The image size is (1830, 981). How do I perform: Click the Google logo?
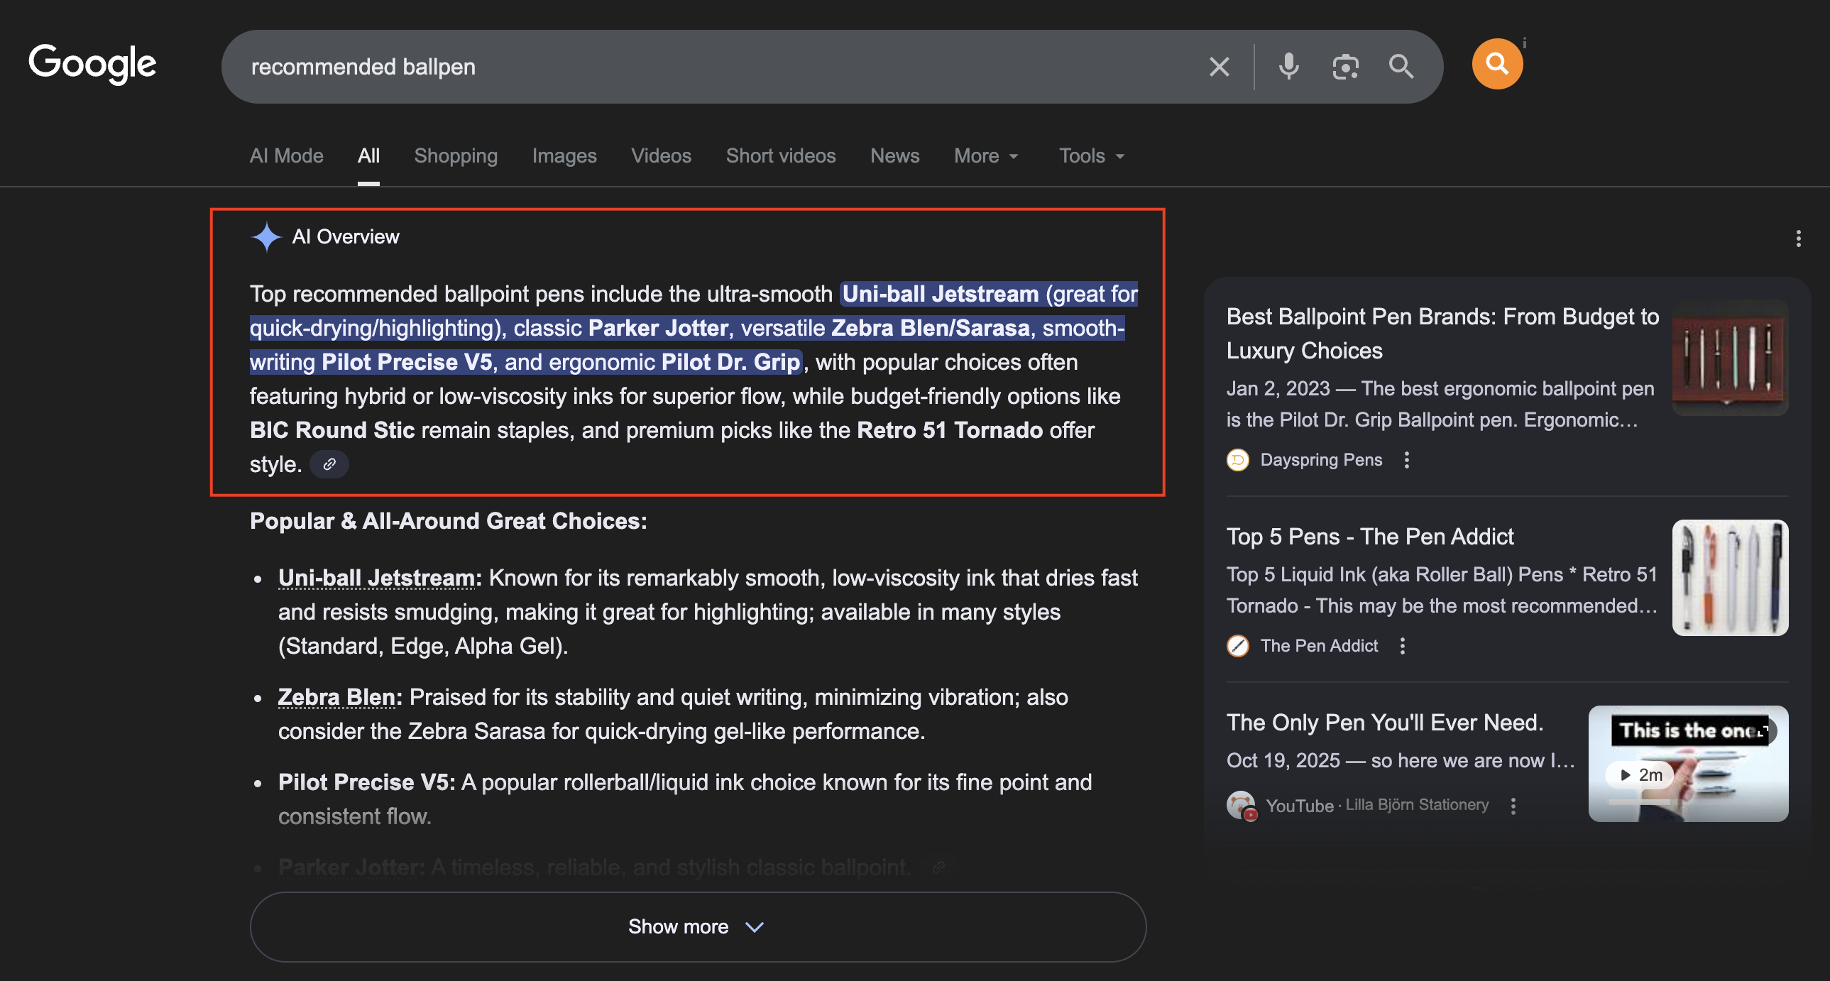pos(92,63)
